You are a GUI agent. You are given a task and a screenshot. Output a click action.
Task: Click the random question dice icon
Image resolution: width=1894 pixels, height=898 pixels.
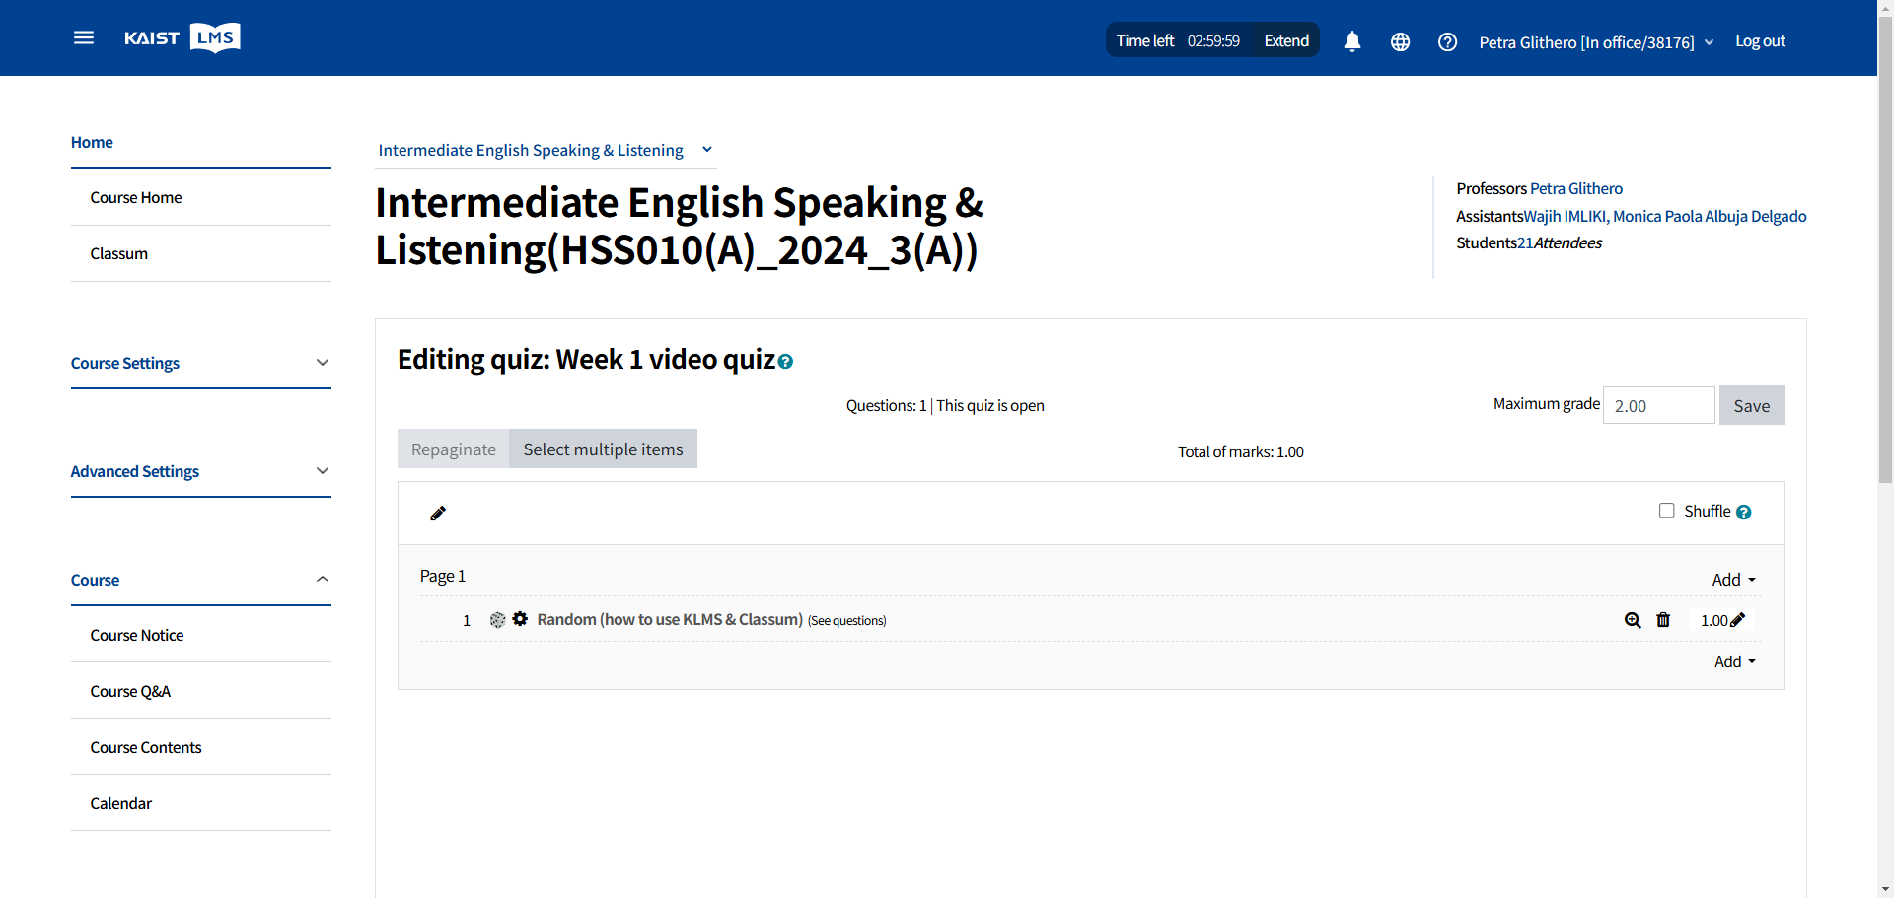click(497, 620)
